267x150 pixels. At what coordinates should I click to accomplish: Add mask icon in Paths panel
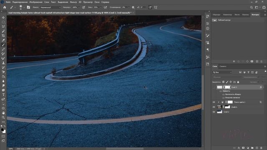(252, 61)
